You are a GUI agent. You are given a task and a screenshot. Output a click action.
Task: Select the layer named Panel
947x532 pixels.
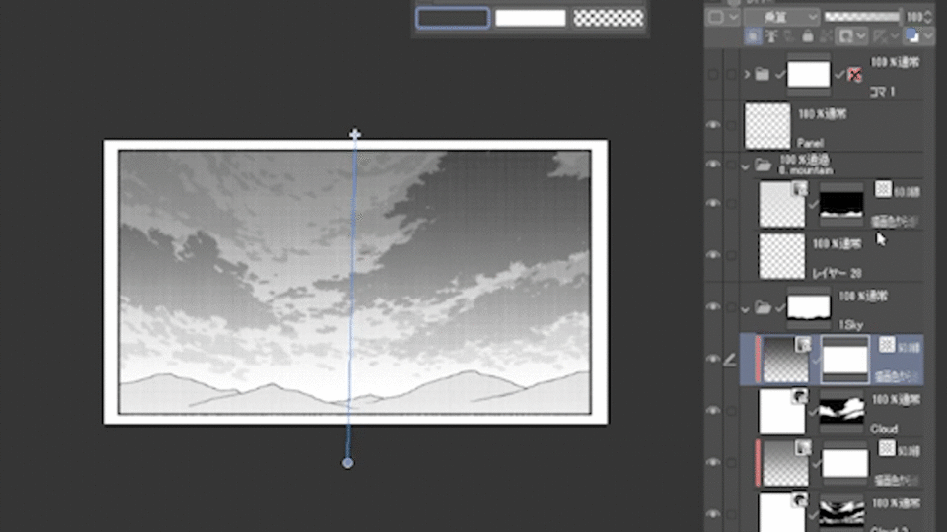[x=810, y=143]
